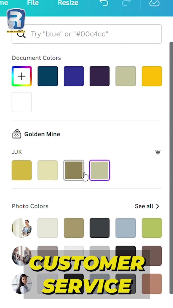
Task: Expand photo colors using the chevron arrow
Action: pos(157,206)
